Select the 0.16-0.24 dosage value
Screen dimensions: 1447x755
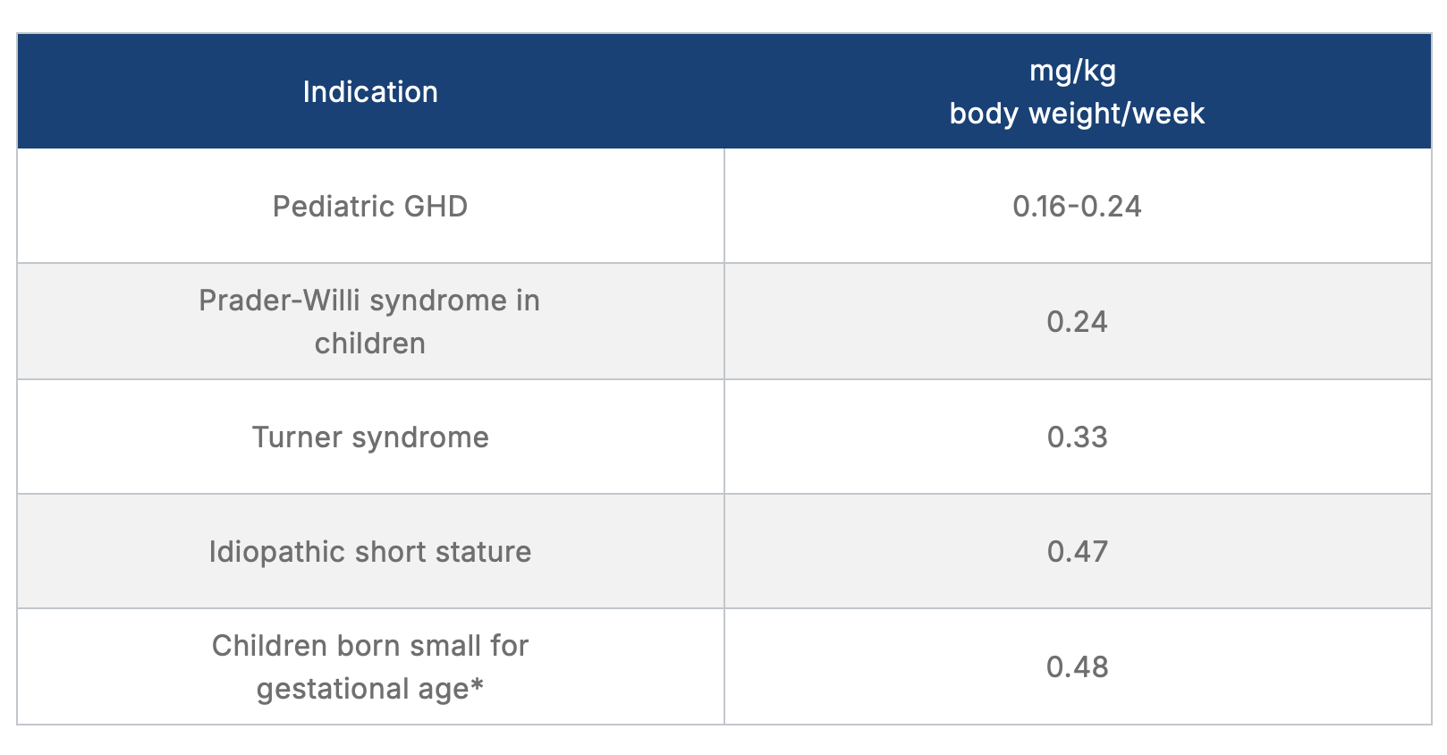pyautogui.click(x=1077, y=207)
